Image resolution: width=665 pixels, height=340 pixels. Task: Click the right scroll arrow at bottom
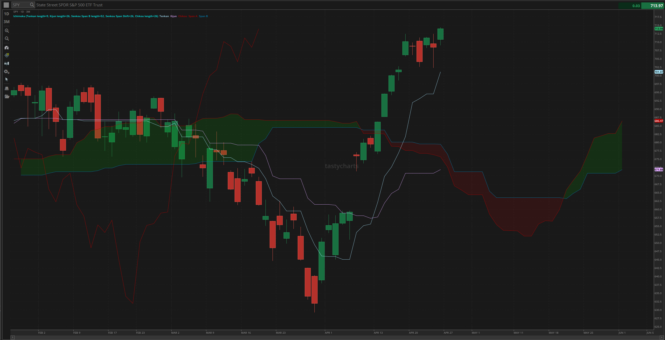click(x=662, y=337)
